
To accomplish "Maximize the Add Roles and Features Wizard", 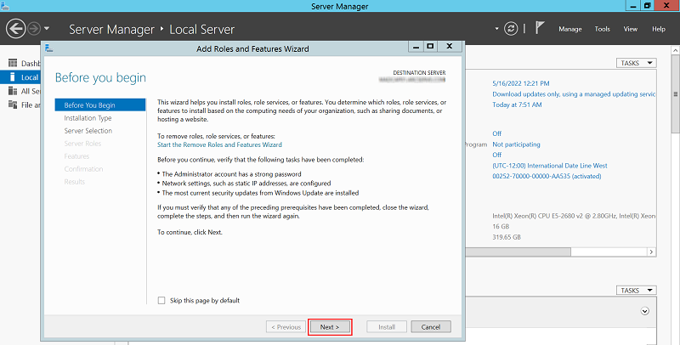I will (x=430, y=46).
